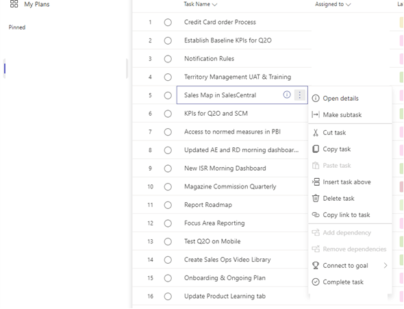Check the circle for Access to normed measures
The image size is (404, 309).
point(168,132)
